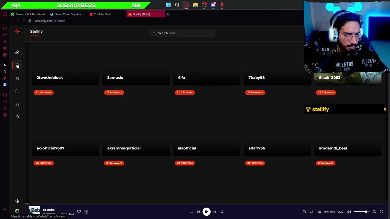Open the music note icon in sidebar
The width and height of the screenshot is (390, 219).
click(17, 104)
